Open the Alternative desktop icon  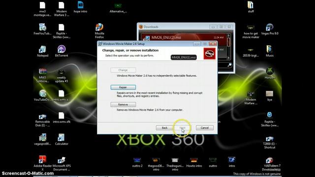pos(118,5)
